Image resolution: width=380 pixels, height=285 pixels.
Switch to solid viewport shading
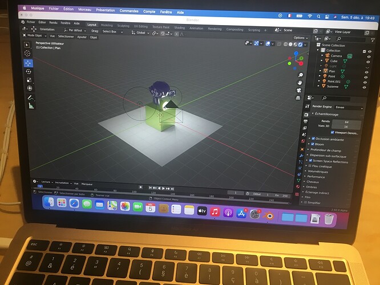point(290,44)
